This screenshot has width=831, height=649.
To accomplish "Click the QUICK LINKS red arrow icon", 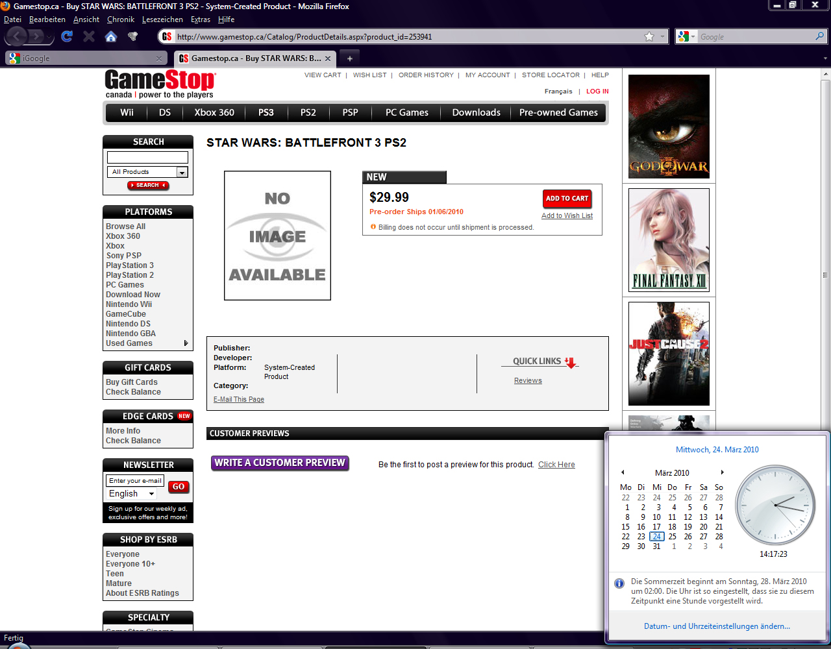I will coord(571,363).
